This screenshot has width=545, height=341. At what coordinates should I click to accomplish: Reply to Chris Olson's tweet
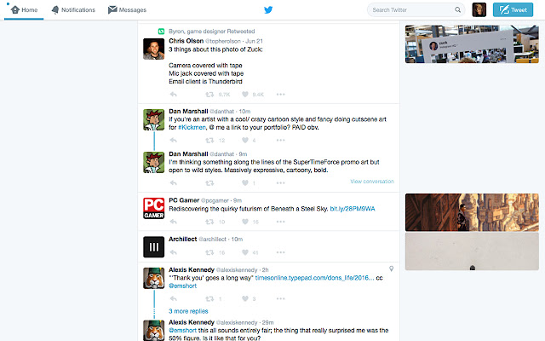[174, 95]
